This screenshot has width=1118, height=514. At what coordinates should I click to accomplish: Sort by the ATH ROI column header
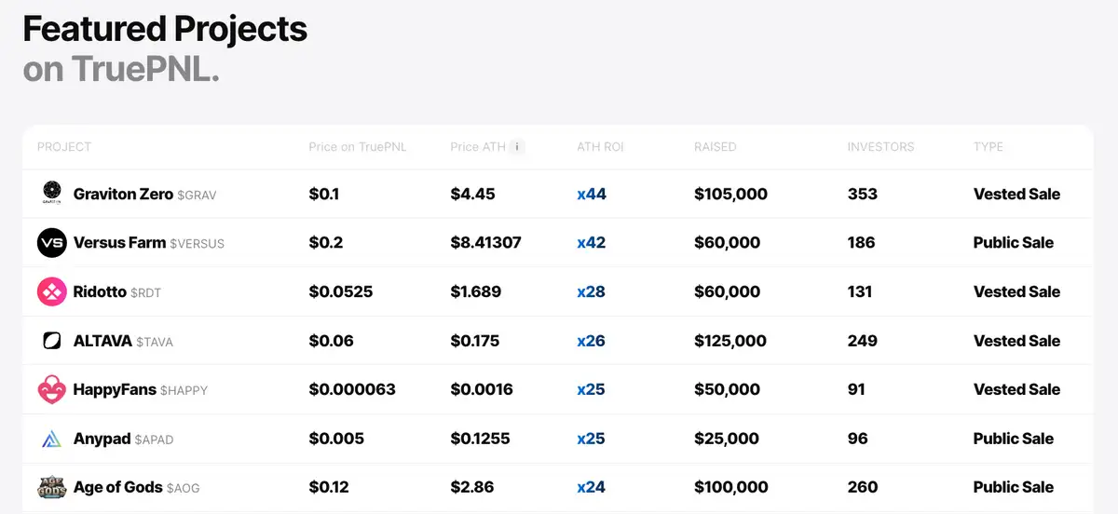[600, 147]
